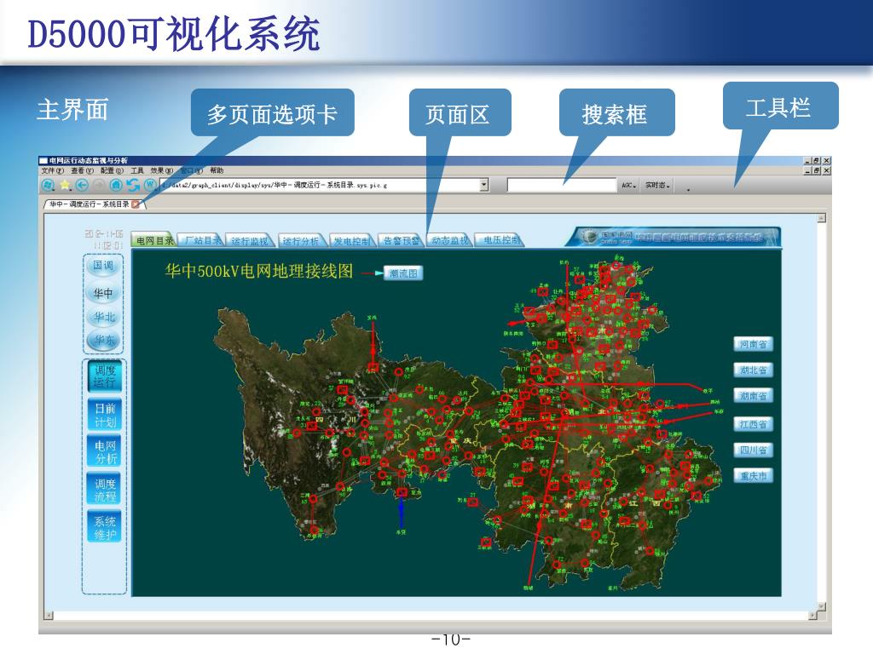
Task: Close the 华中-调度运行-系统目录 page tab
Action: (x=136, y=204)
